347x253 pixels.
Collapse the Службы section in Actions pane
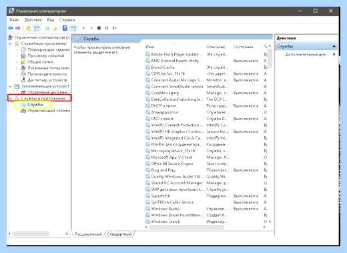(334, 46)
